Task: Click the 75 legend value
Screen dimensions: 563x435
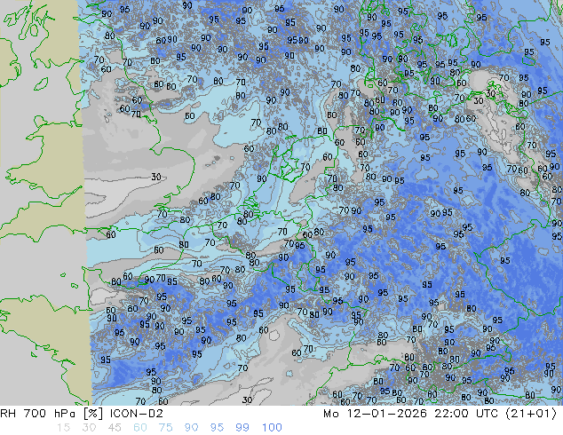Action: (x=165, y=428)
